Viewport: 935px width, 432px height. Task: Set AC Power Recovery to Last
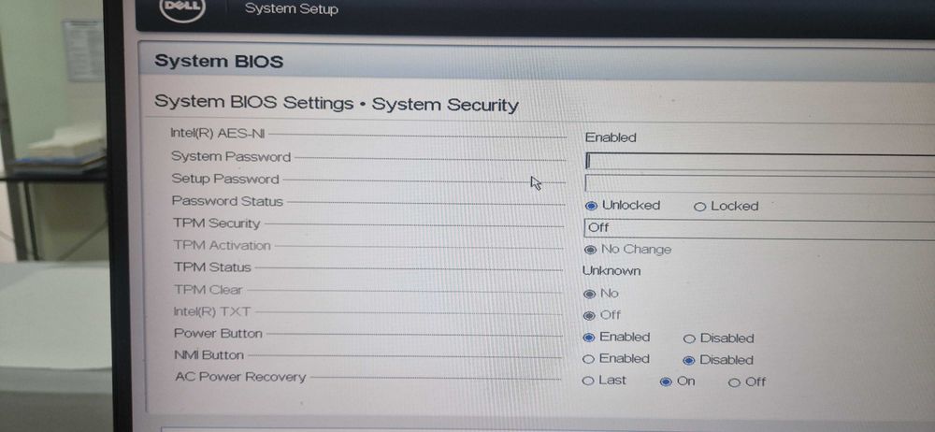click(588, 381)
